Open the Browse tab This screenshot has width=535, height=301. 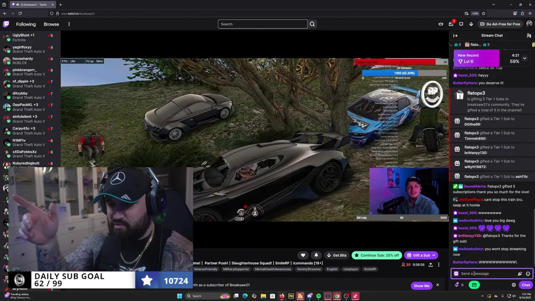point(51,24)
